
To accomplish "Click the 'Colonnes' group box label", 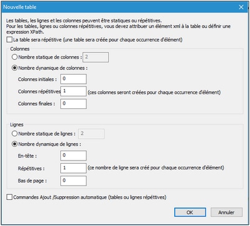I will (x=20, y=49).
